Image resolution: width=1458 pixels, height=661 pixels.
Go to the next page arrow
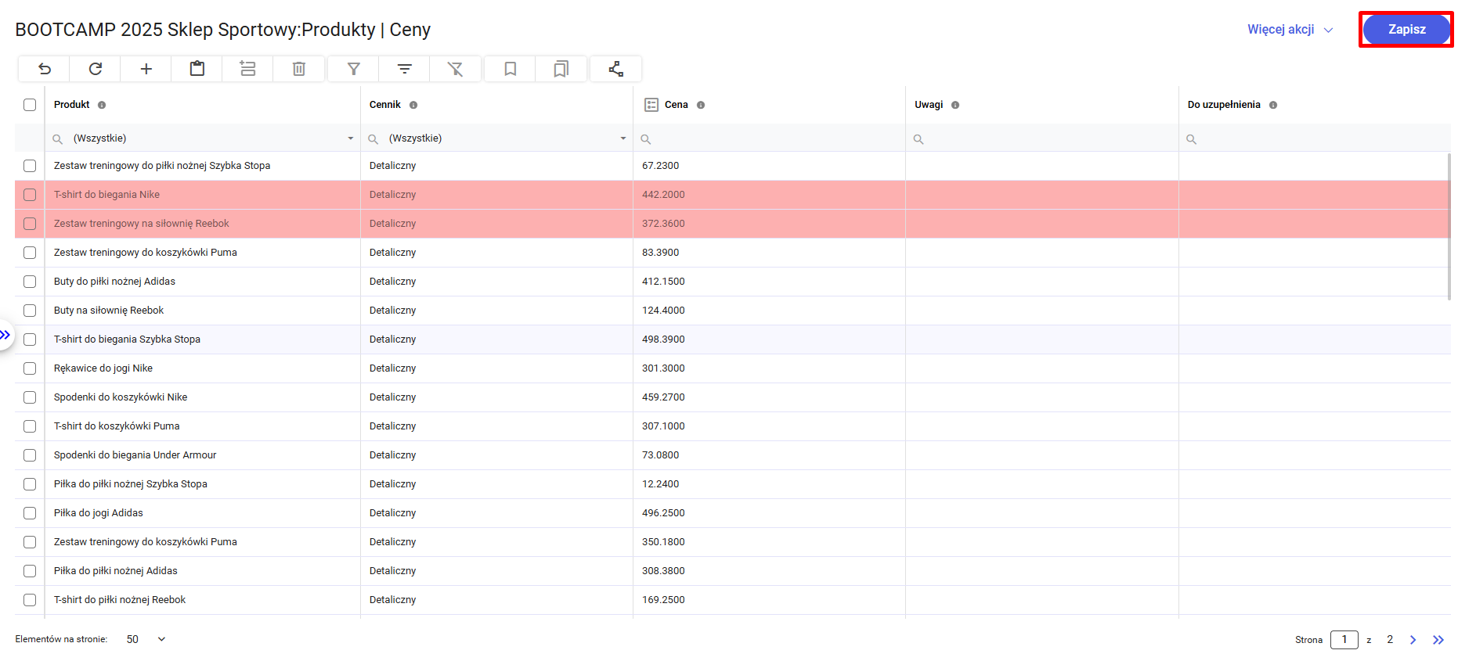point(1413,640)
